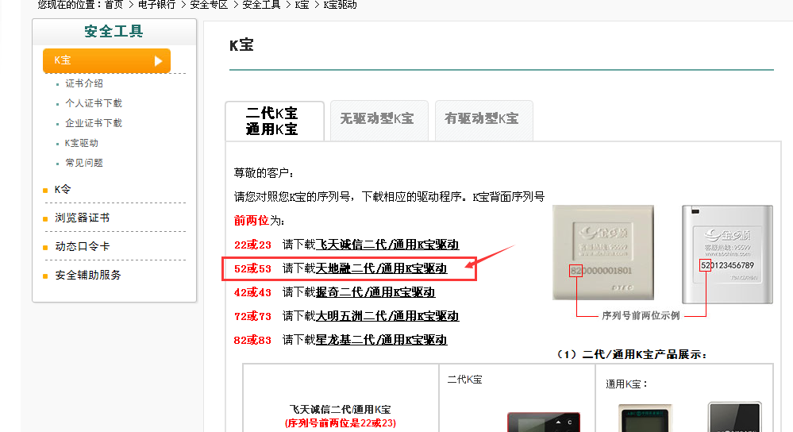Download 飞天诚信二代/通用K宝驱动
Image resolution: width=793 pixels, height=432 pixels.
[387, 245]
